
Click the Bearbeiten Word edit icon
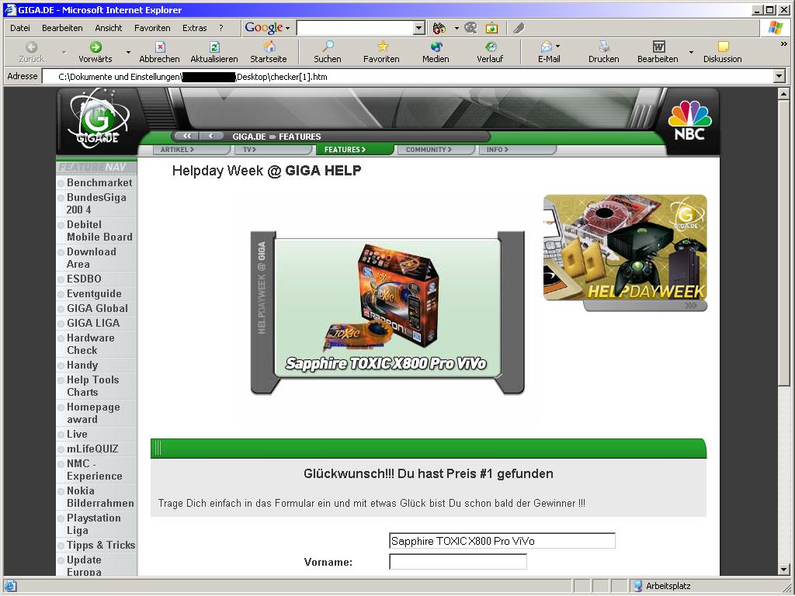pos(658,47)
